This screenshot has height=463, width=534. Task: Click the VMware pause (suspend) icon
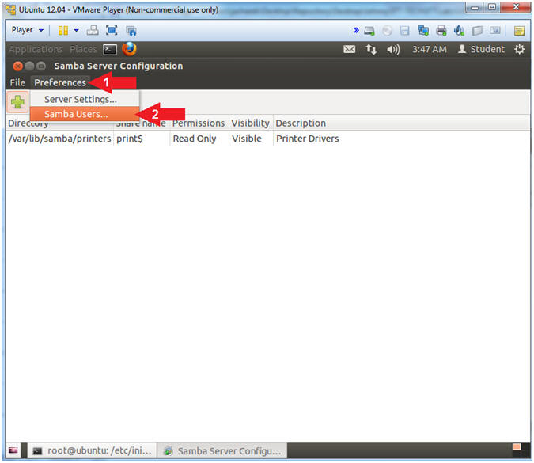click(63, 31)
